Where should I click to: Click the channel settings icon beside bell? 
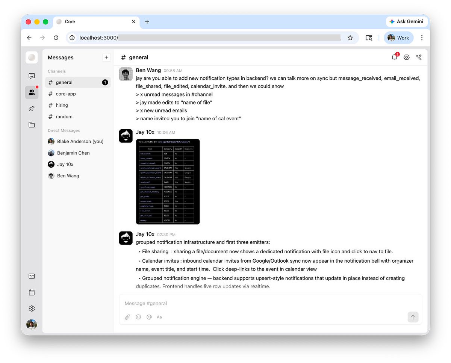(x=406, y=57)
